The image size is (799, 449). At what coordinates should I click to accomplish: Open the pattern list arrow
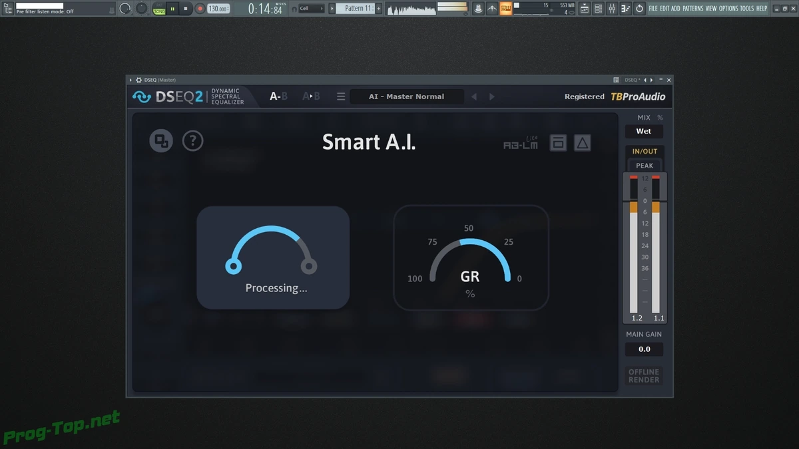(x=332, y=9)
